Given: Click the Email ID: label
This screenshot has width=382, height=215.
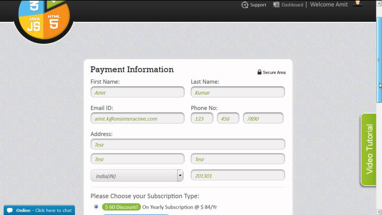Looking at the screenshot, I should pyautogui.click(x=102, y=108).
